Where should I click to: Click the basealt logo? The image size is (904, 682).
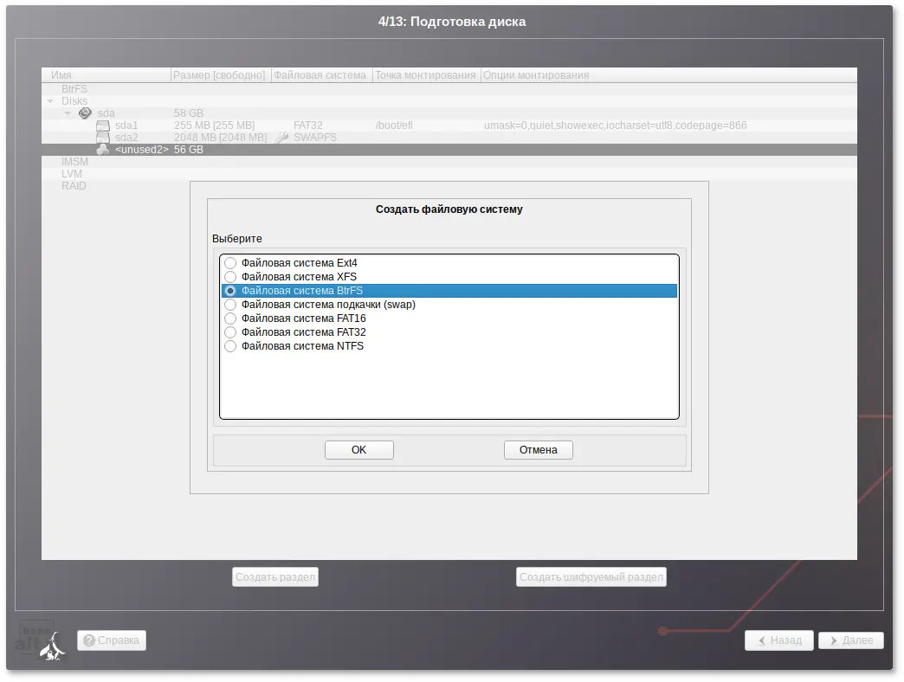click(40, 640)
